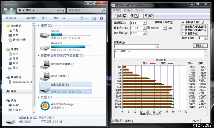Click the change view icon in Explorer toolbar
This screenshot has width=214, height=128.
click(x=82, y=18)
